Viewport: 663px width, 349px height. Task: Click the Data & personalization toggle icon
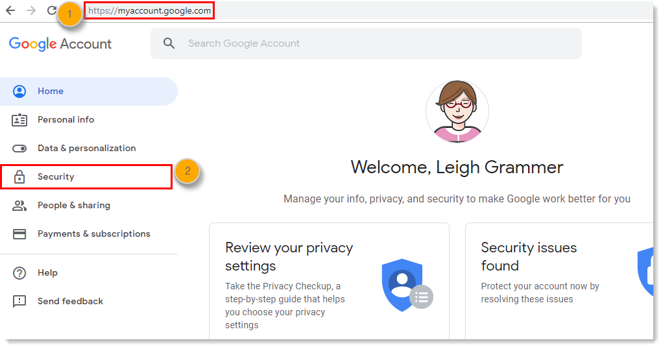[x=19, y=149]
